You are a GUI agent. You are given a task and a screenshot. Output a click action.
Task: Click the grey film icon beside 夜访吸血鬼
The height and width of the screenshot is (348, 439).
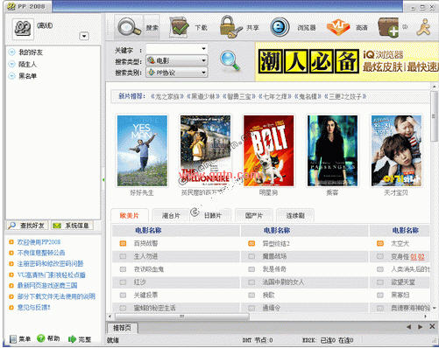pos(123,269)
